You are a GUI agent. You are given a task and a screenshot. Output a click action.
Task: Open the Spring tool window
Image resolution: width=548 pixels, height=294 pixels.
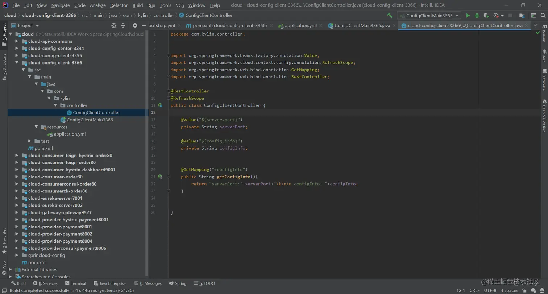point(178,283)
